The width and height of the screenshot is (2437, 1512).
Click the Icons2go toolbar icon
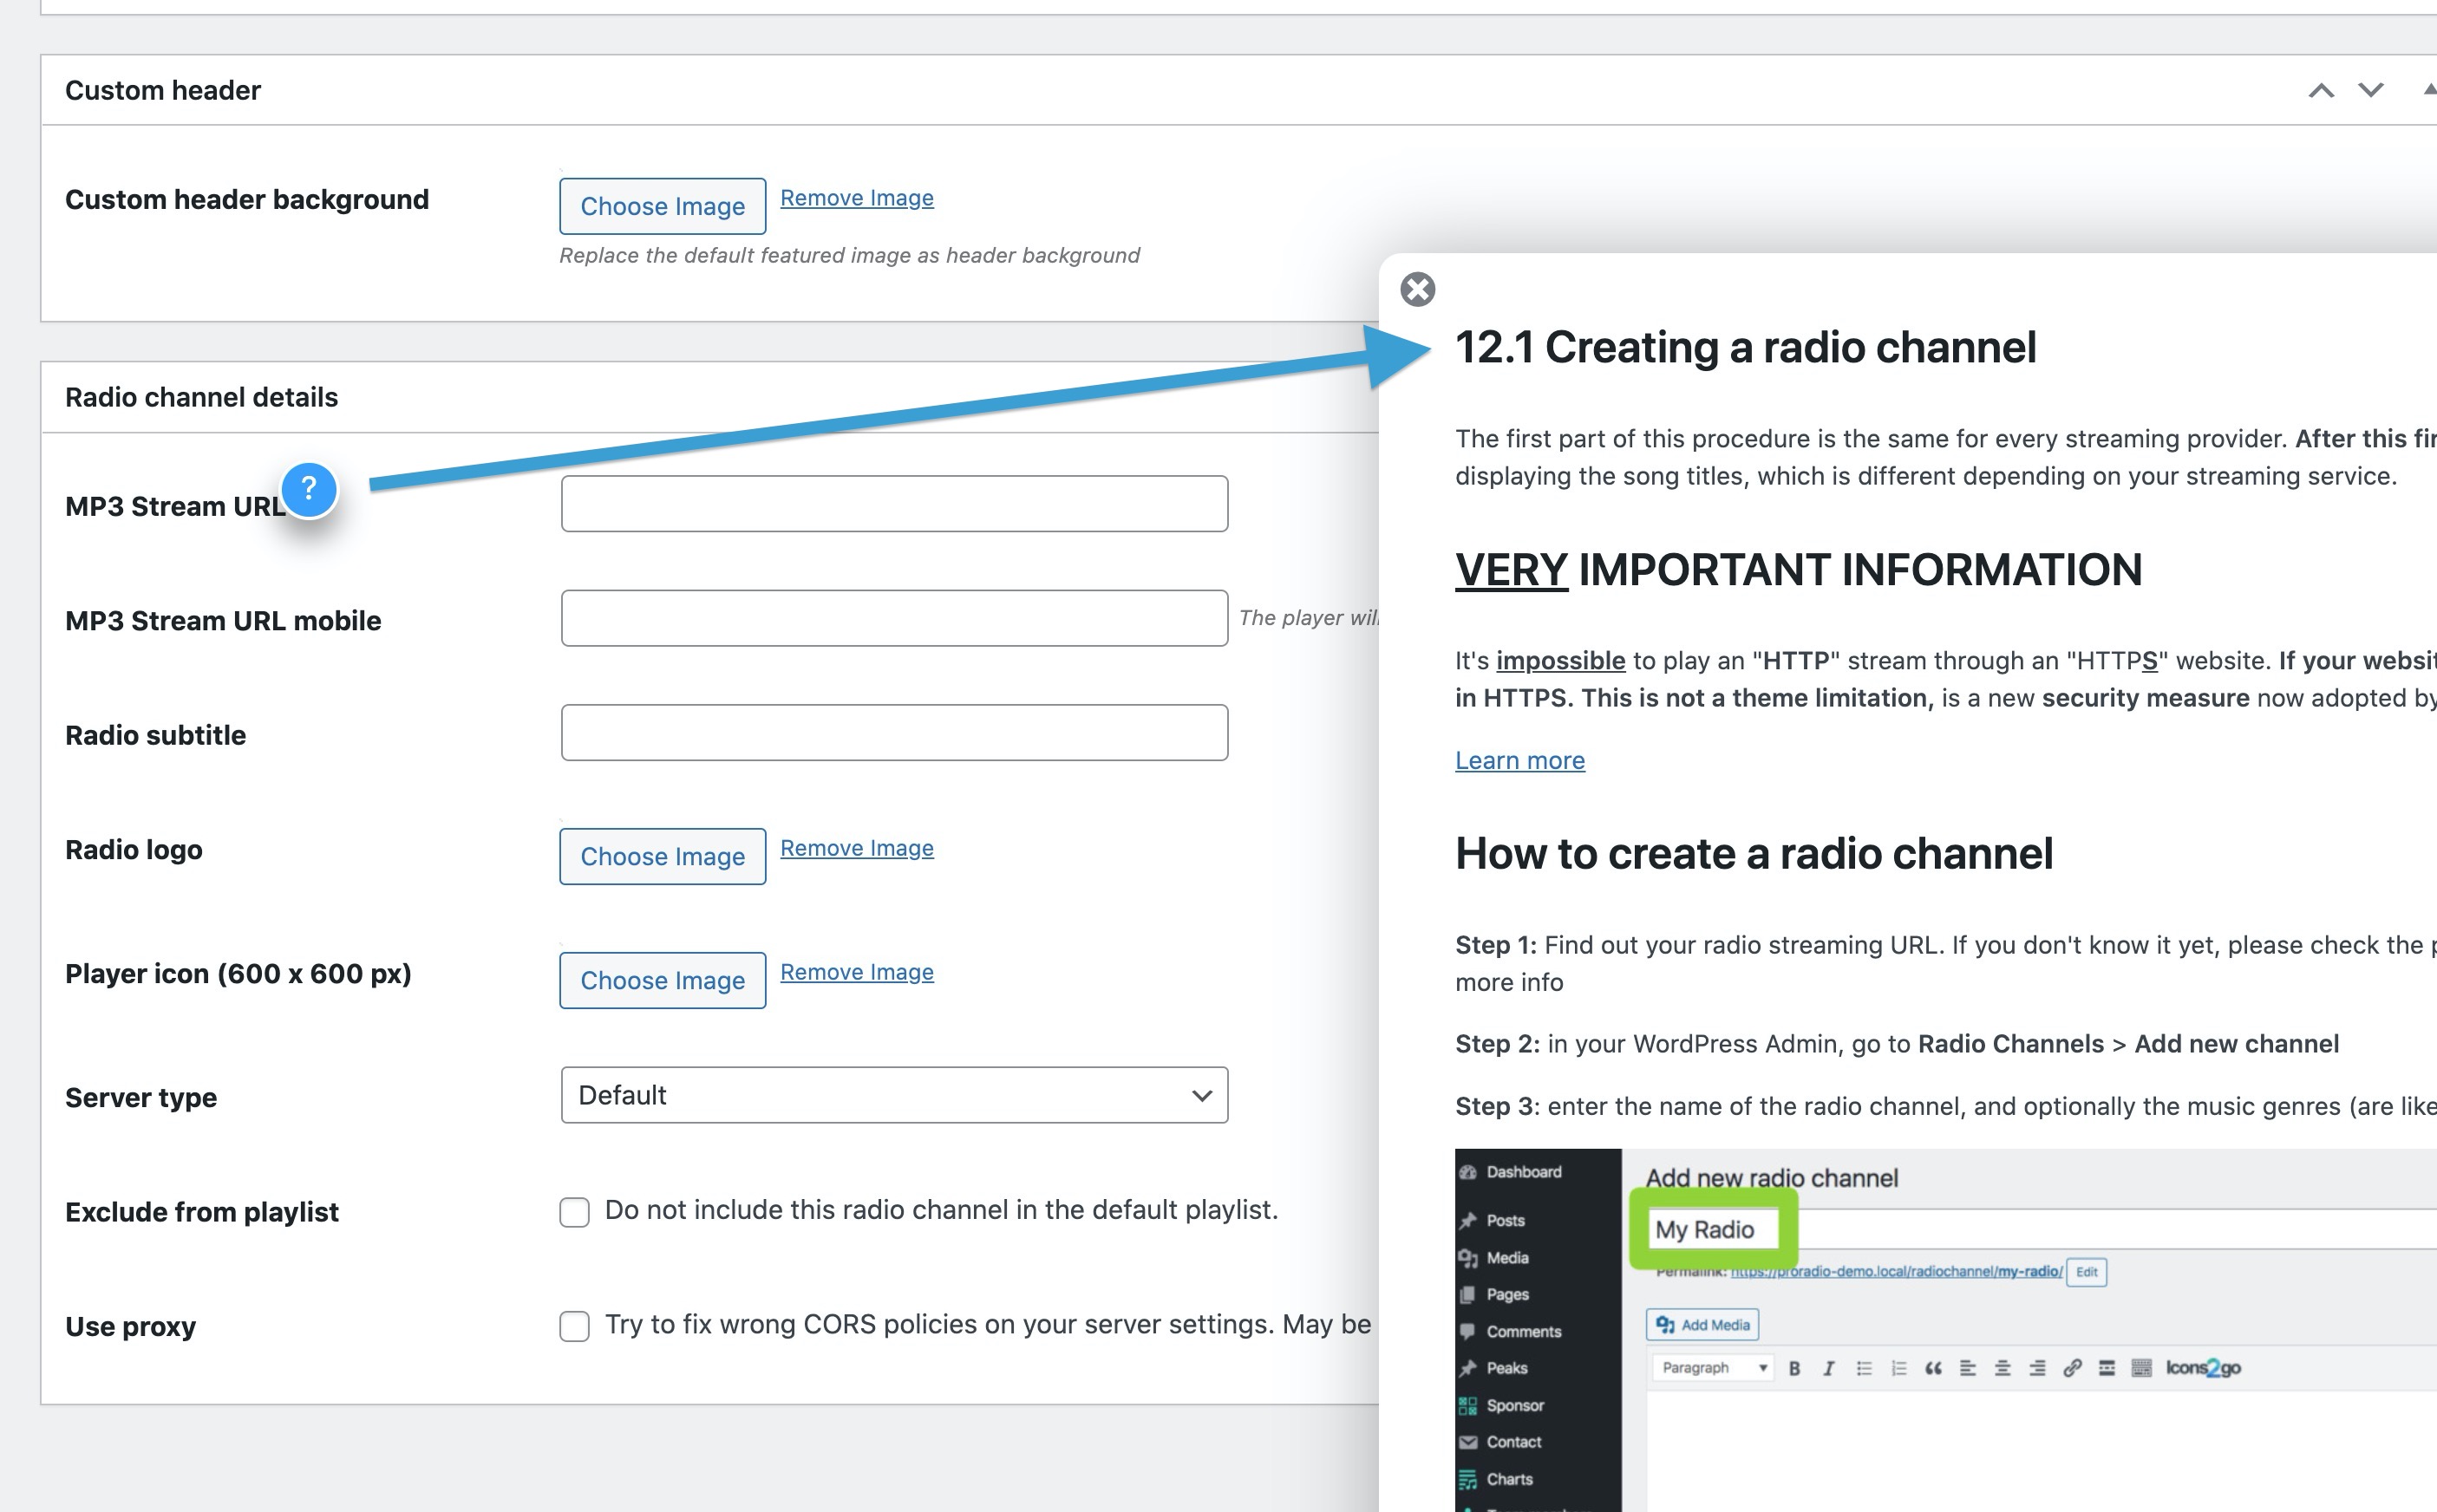click(x=2204, y=1367)
